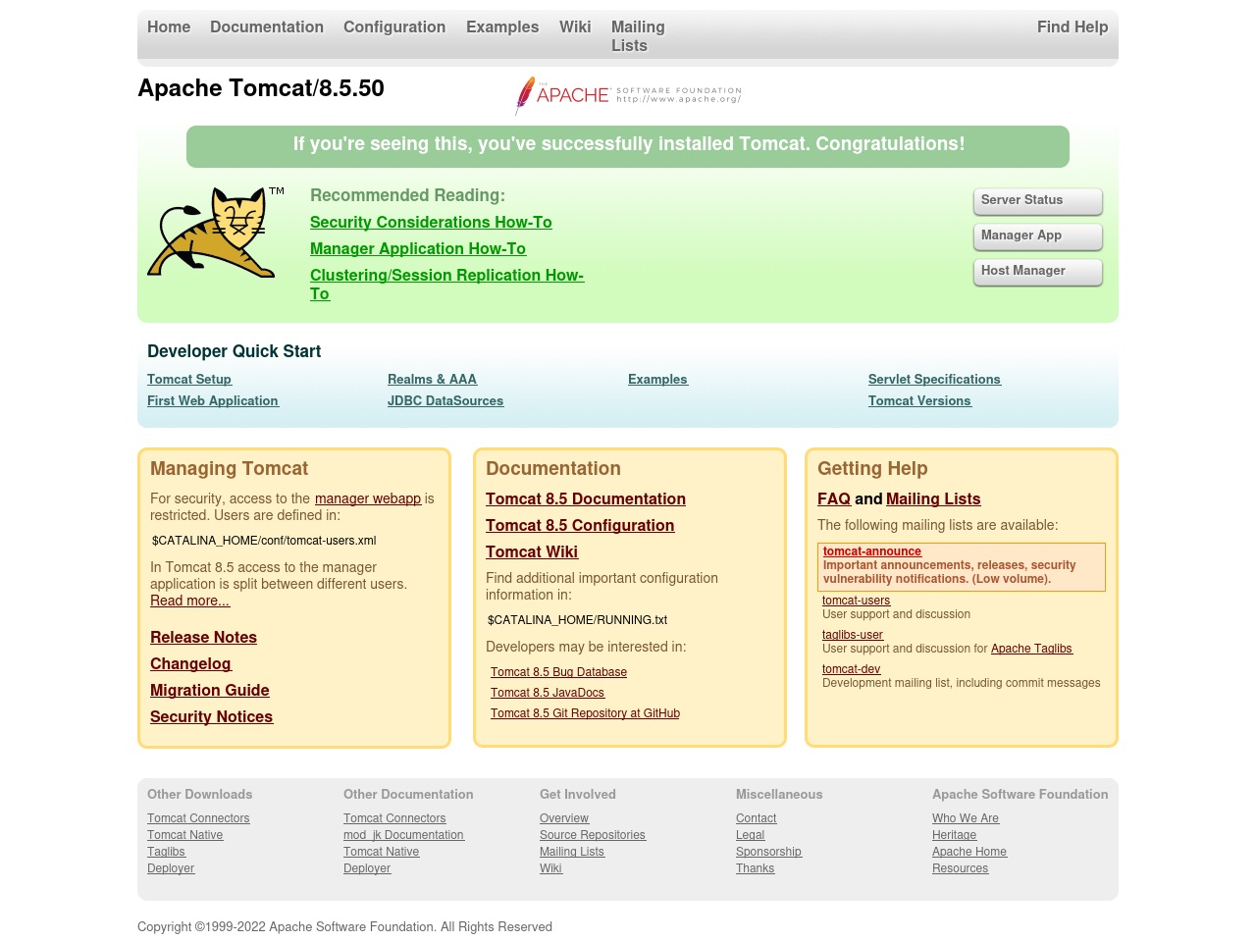Open Tomcat 8.5 JavaDocs link
This screenshot has height=942, width=1256.
point(548,693)
